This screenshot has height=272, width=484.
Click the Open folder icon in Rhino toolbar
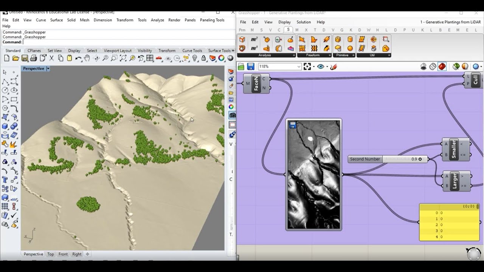16,58
